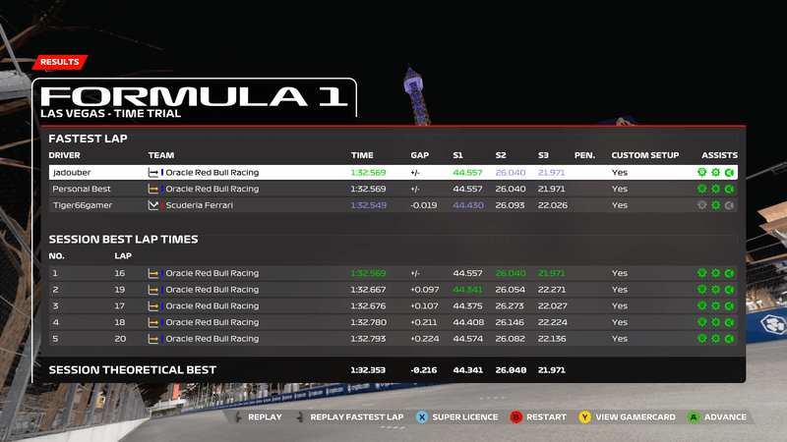Click the 1:32.780 lap time
This screenshot has height=442, width=787.
(x=368, y=322)
